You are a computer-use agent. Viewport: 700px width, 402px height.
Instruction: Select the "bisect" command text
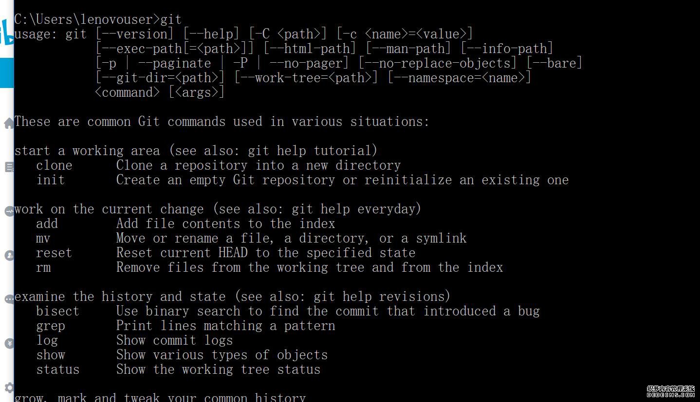tap(57, 311)
